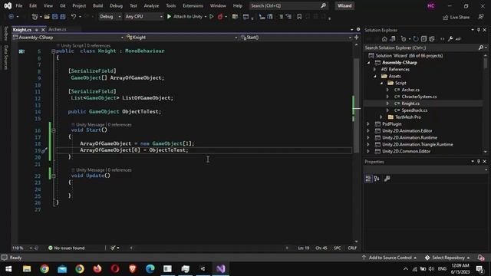Click the Feedback icon at top right
The image size is (491, 276).
pos(481,17)
